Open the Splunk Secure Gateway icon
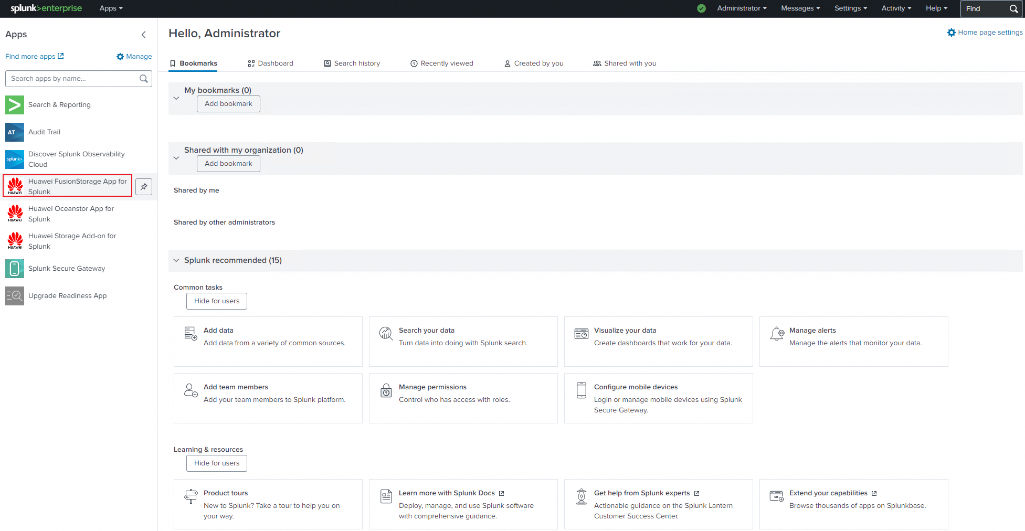 15,269
